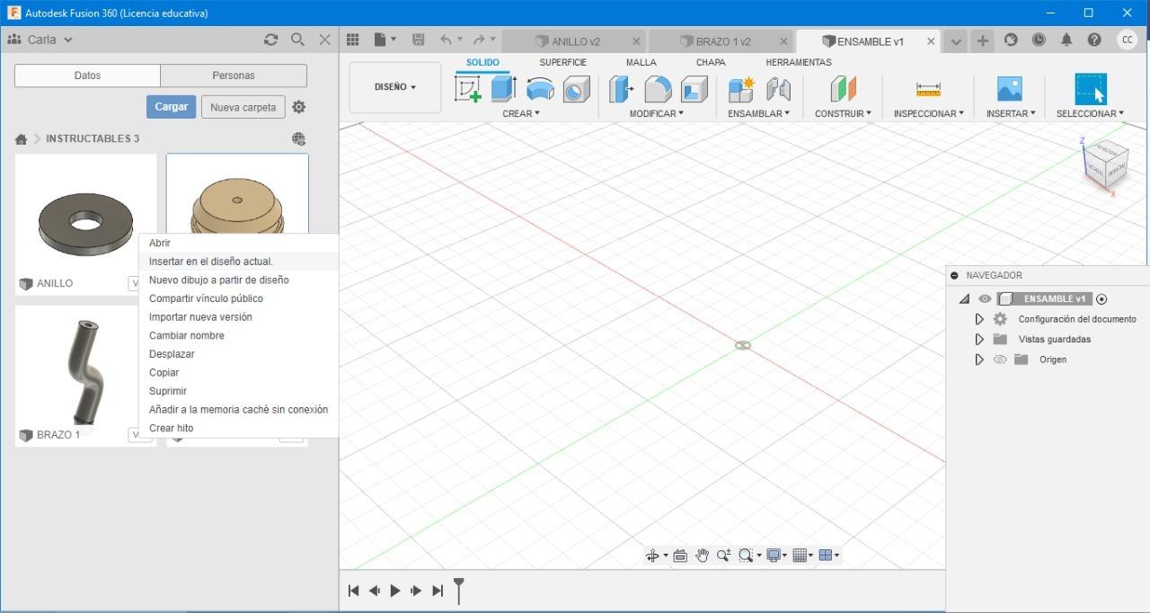Refresh the data panel
The width and height of the screenshot is (1150, 613).
tap(270, 40)
